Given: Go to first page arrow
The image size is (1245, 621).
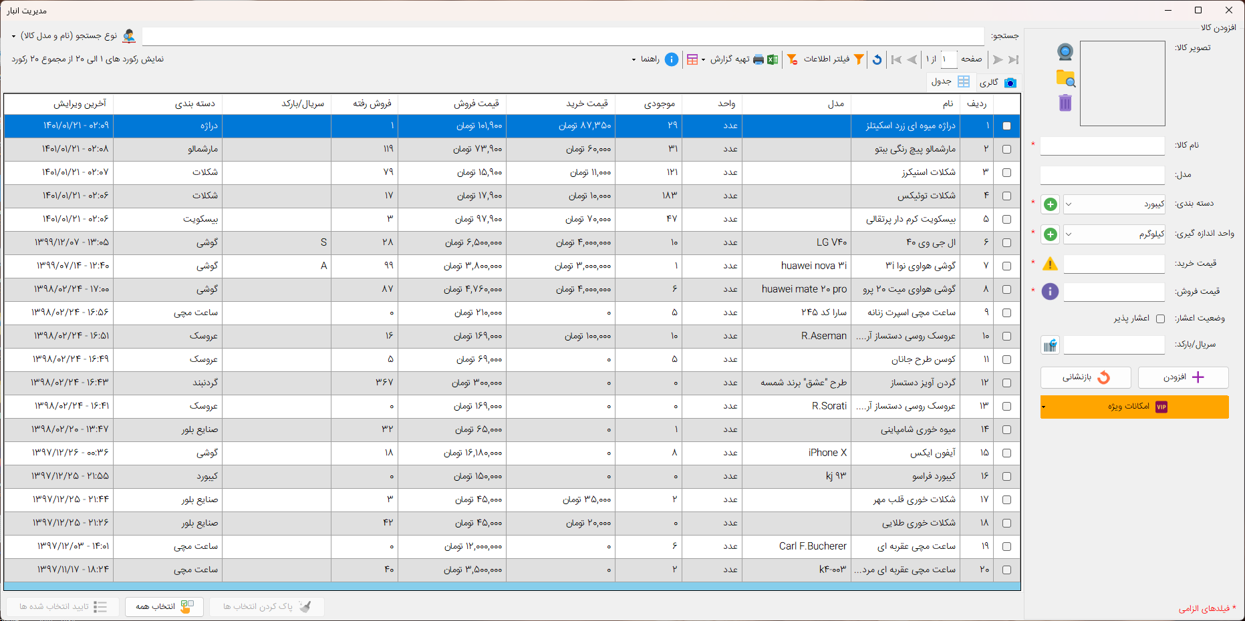Looking at the screenshot, I should pyautogui.click(x=896, y=59).
